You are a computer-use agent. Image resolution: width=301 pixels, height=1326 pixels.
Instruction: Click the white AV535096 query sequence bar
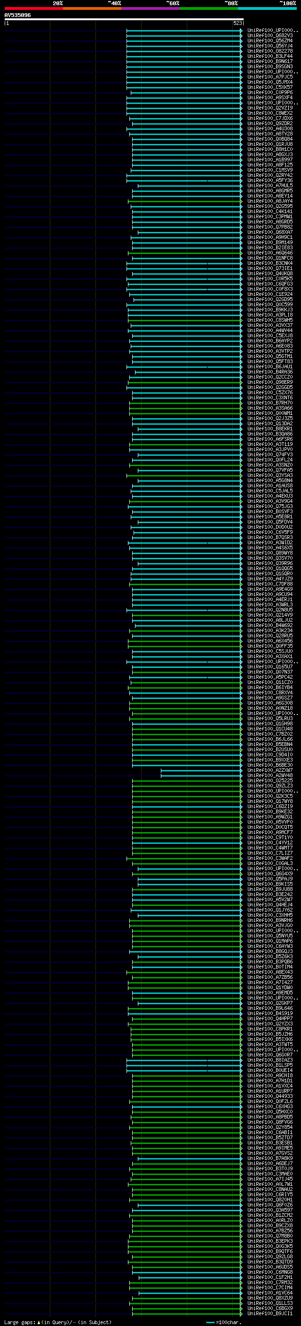tap(124, 19)
